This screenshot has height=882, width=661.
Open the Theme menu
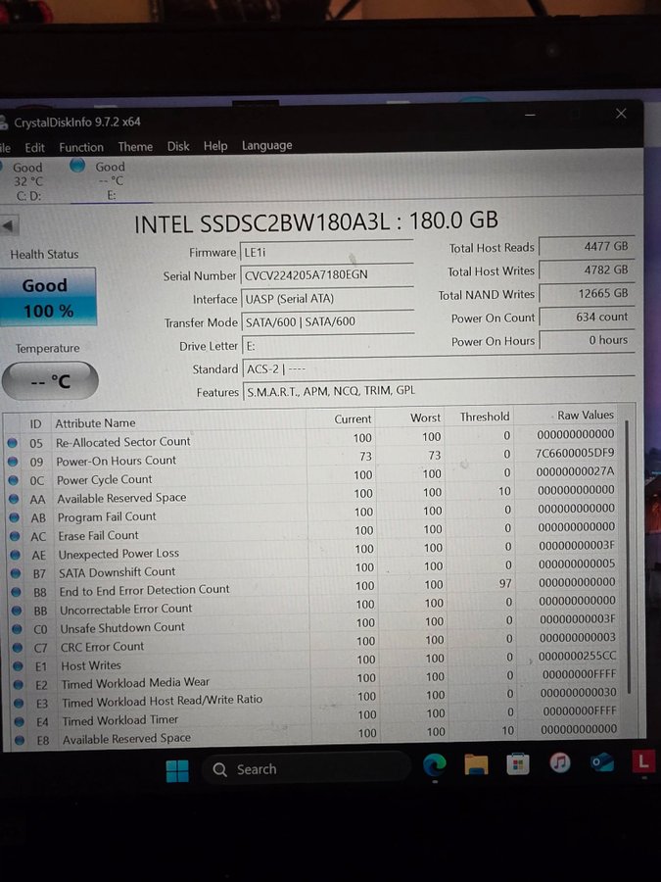(135, 147)
